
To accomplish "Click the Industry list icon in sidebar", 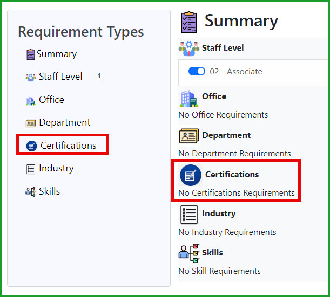I will tap(31, 169).
